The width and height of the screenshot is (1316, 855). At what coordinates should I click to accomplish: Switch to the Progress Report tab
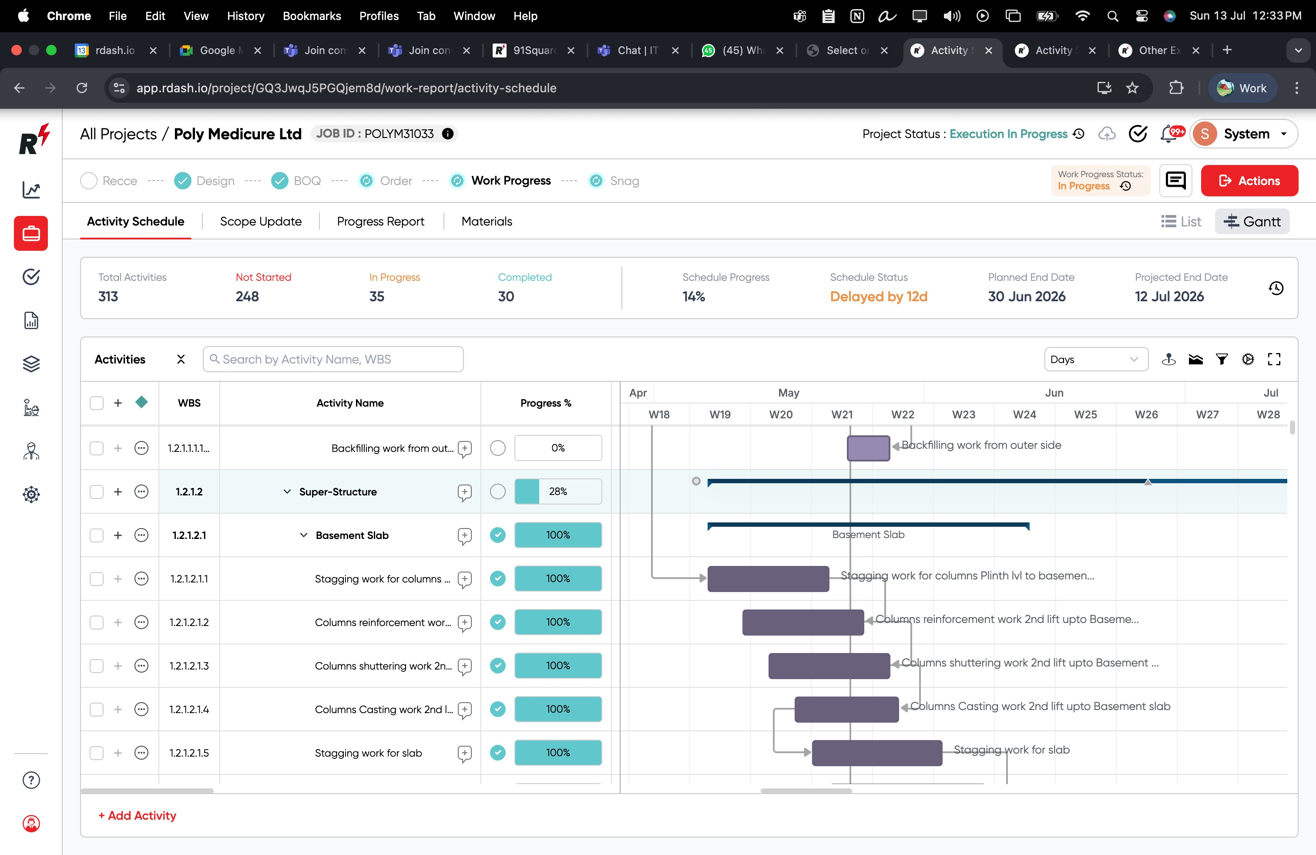click(x=380, y=221)
